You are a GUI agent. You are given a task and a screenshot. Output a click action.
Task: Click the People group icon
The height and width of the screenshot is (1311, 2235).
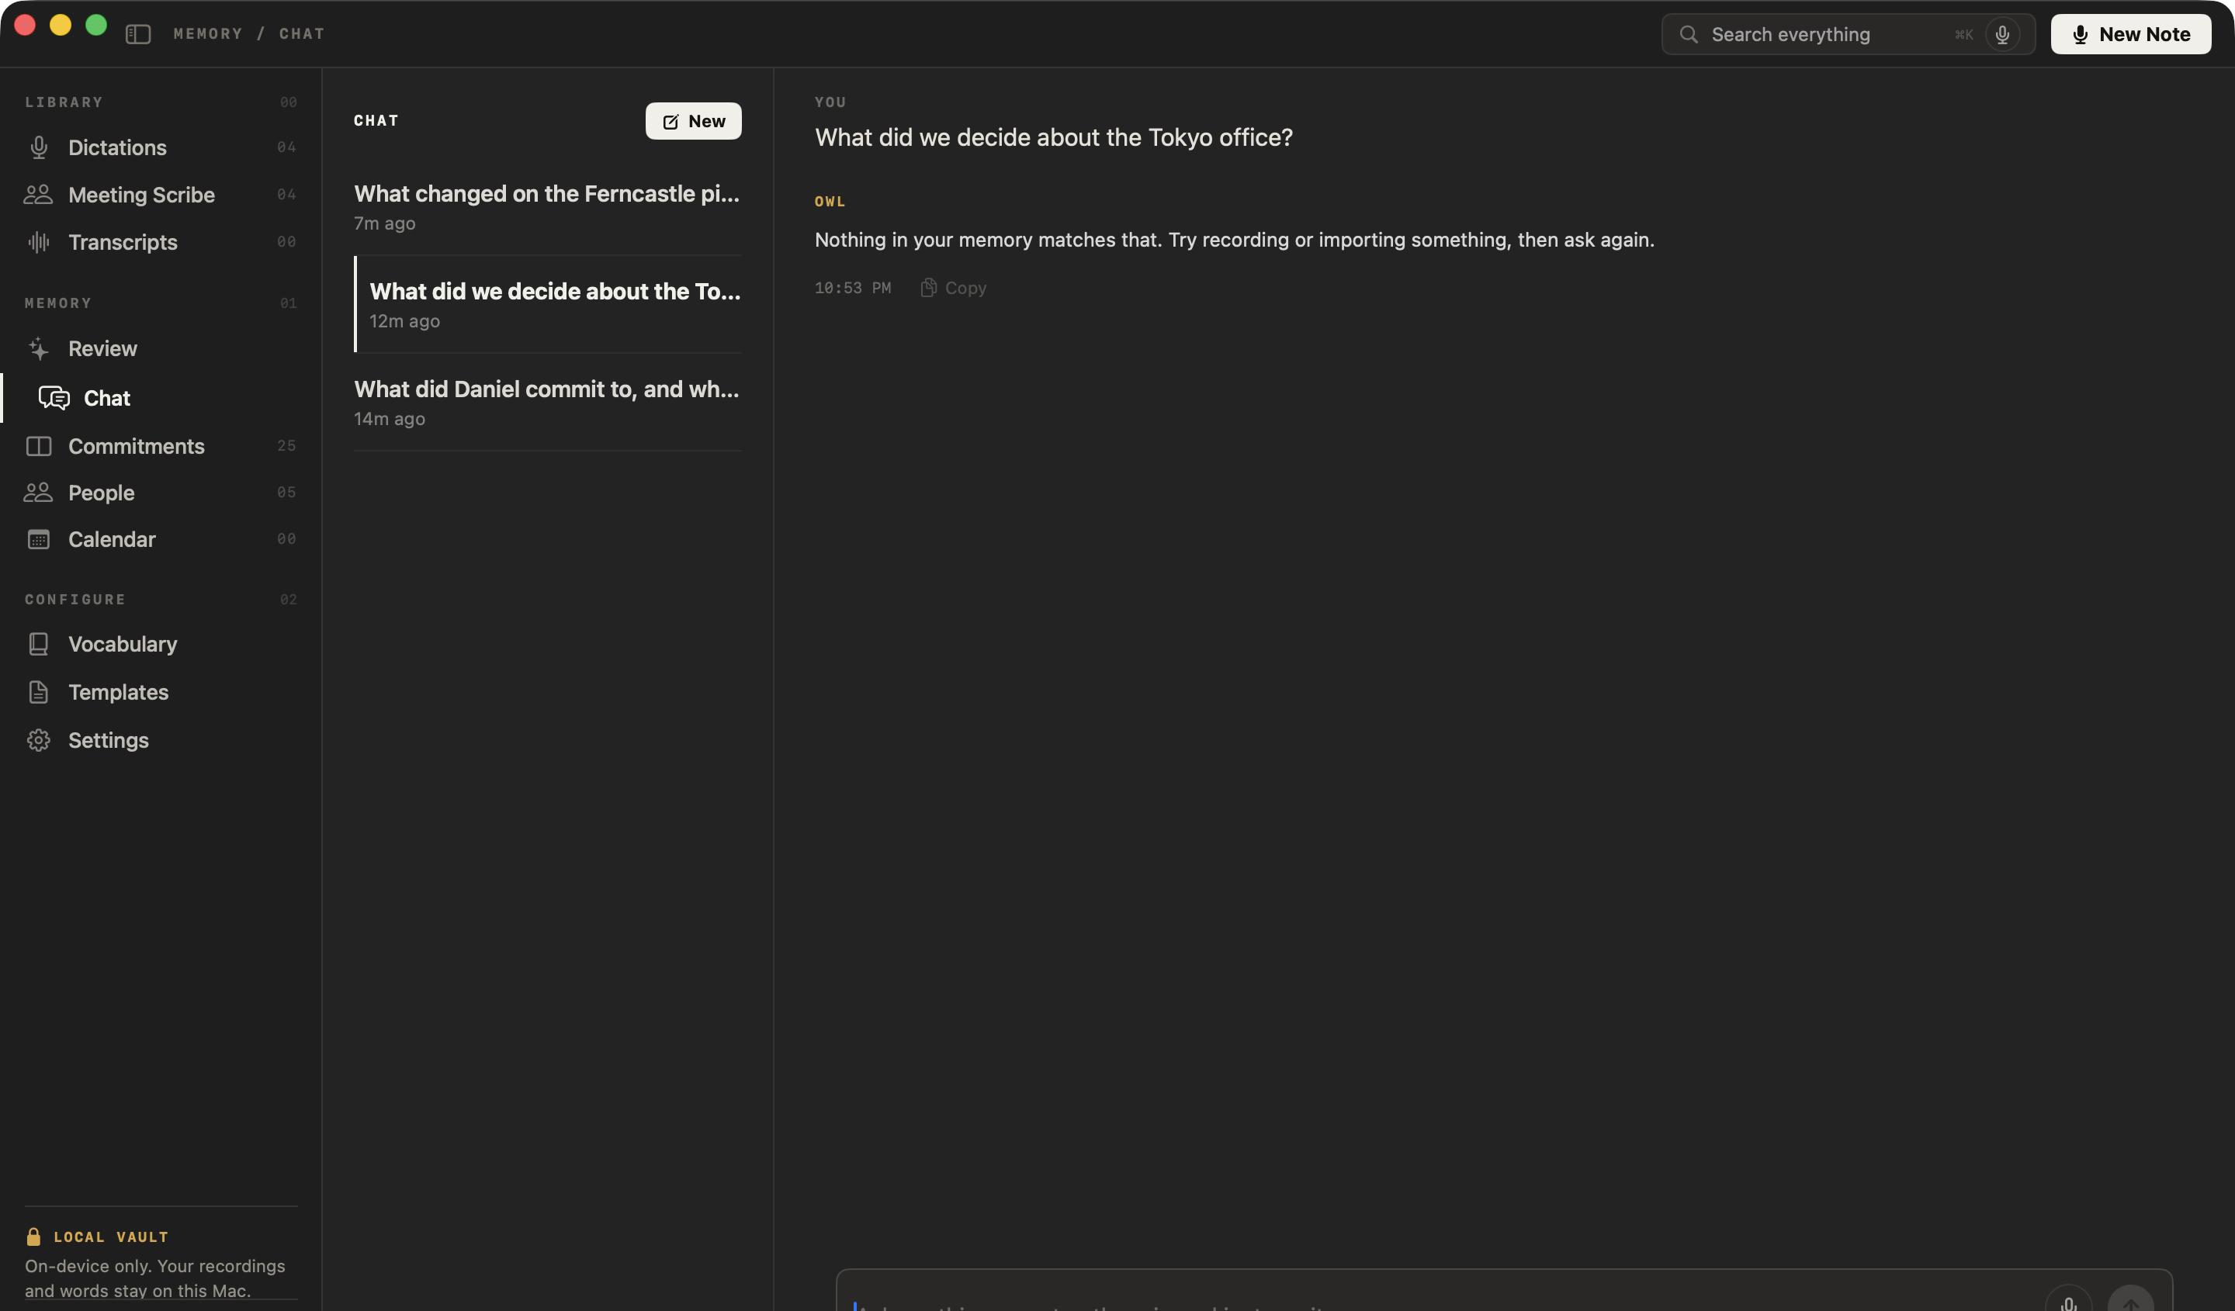tap(38, 493)
